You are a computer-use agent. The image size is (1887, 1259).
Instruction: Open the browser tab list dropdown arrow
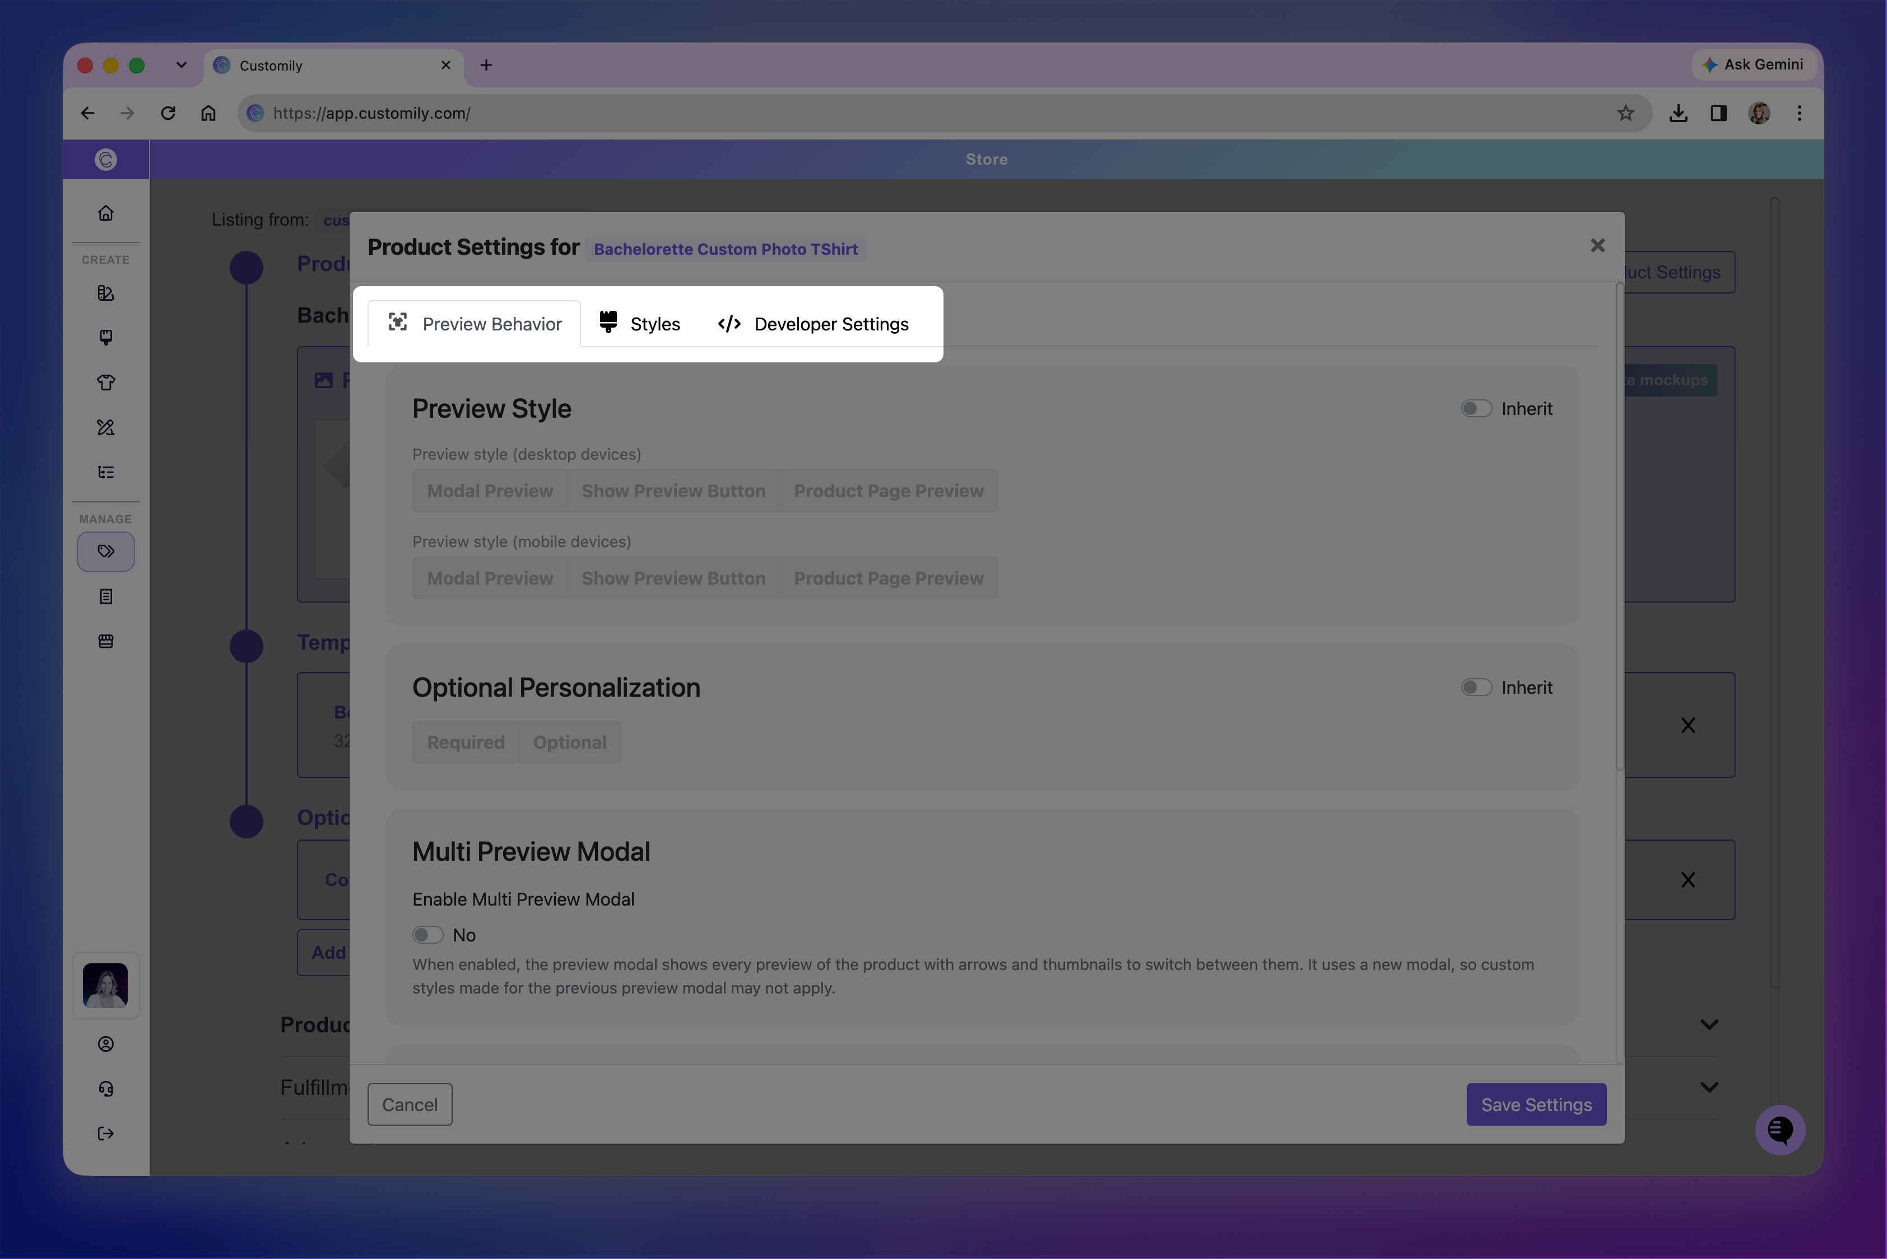click(x=182, y=65)
